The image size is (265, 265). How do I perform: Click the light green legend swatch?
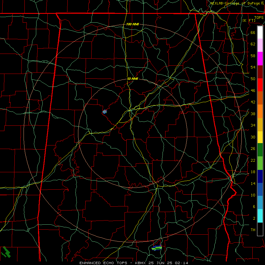coord(260,163)
